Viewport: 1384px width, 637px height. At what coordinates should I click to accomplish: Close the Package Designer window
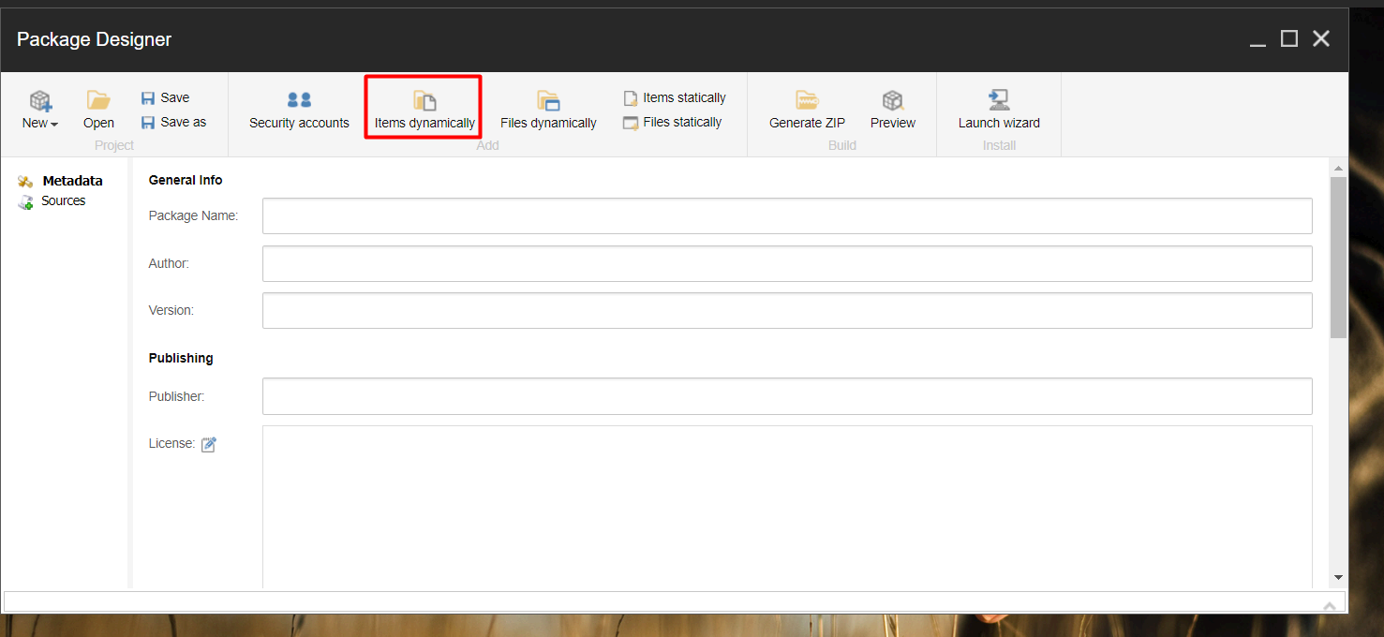click(x=1321, y=38)
